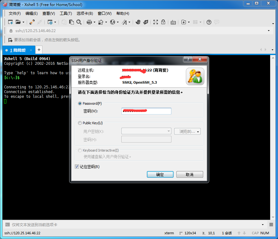Toggle the 记住密码(R) checkbox
The height and width of the screenshot is (239, 278).
[x=77, y=166]
